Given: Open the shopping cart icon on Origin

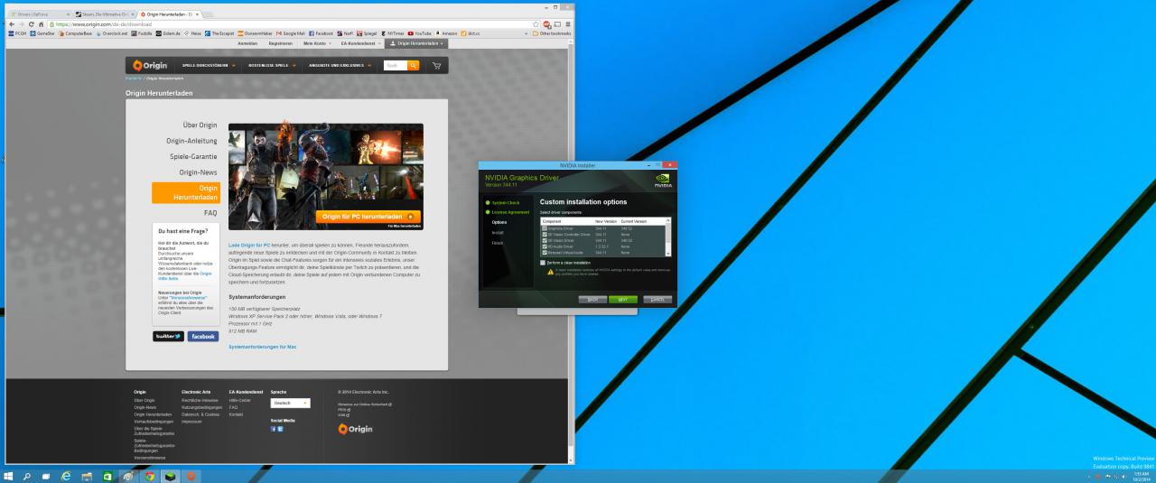Looking at the screenshot, I should coord(437,65).
